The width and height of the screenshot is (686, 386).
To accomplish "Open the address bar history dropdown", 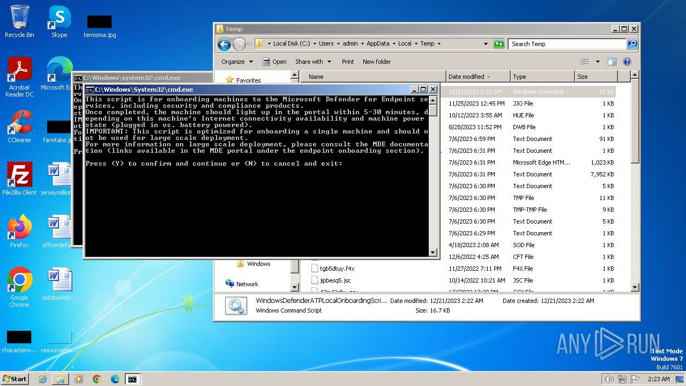I will pyautogui.click(x=486, y=44).
